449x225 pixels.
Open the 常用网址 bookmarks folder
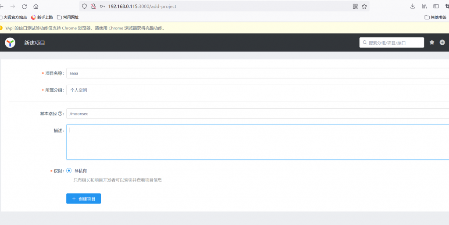[x=68, y=18]
